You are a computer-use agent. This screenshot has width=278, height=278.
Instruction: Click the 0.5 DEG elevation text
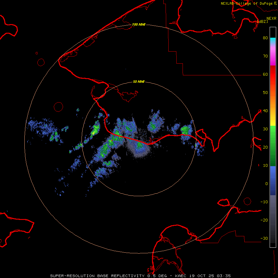(x=158, y=276)
